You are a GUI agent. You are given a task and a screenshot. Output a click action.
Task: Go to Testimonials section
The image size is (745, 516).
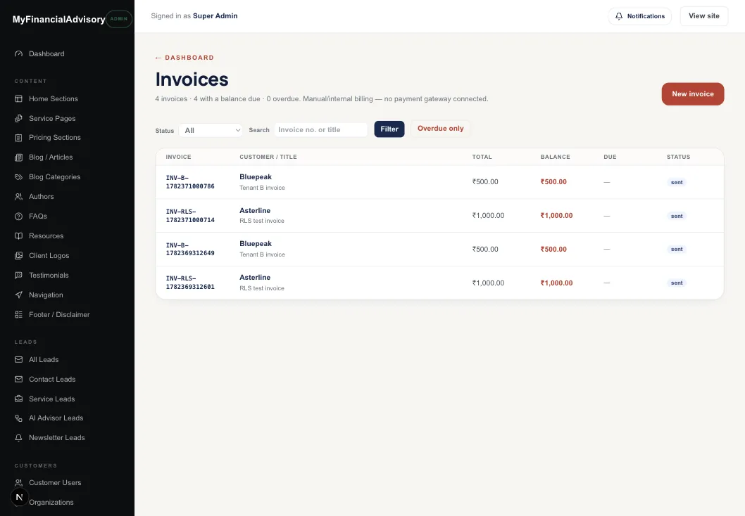(49, 275)
